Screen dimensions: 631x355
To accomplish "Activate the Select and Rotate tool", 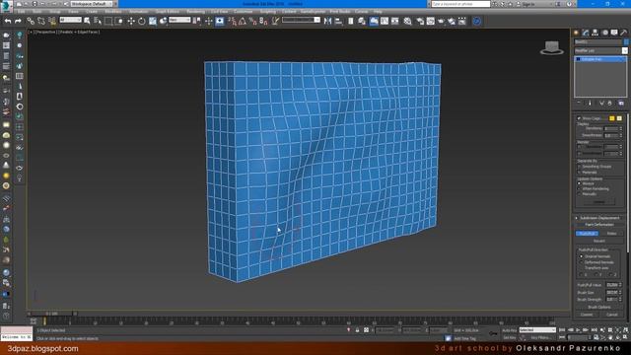I will click(x=142, y=21).
